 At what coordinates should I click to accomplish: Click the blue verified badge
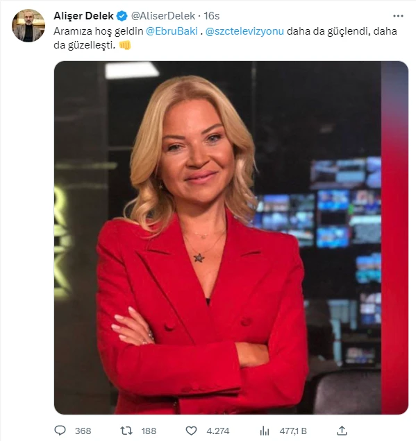tap(122, 16)
